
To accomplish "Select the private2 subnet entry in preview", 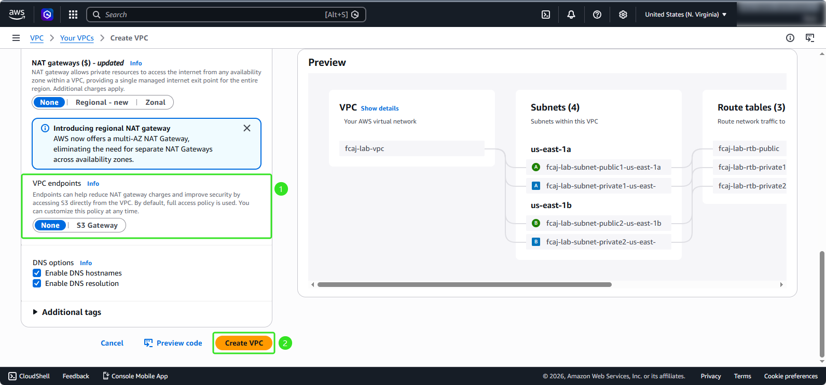I will click(599, 242).
